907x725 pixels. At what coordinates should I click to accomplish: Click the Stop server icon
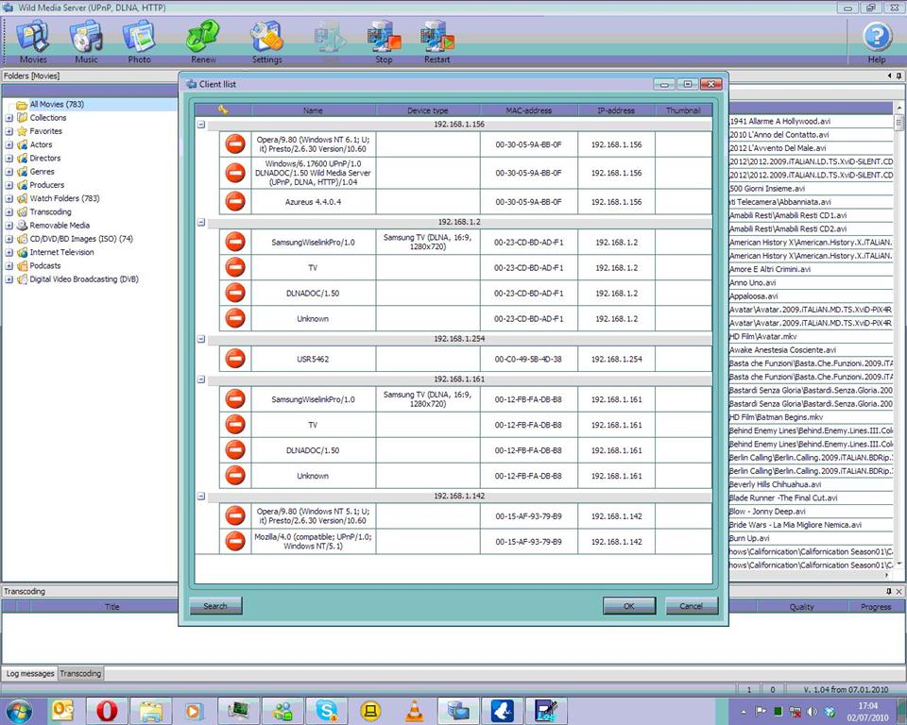[x=384, y=41]
